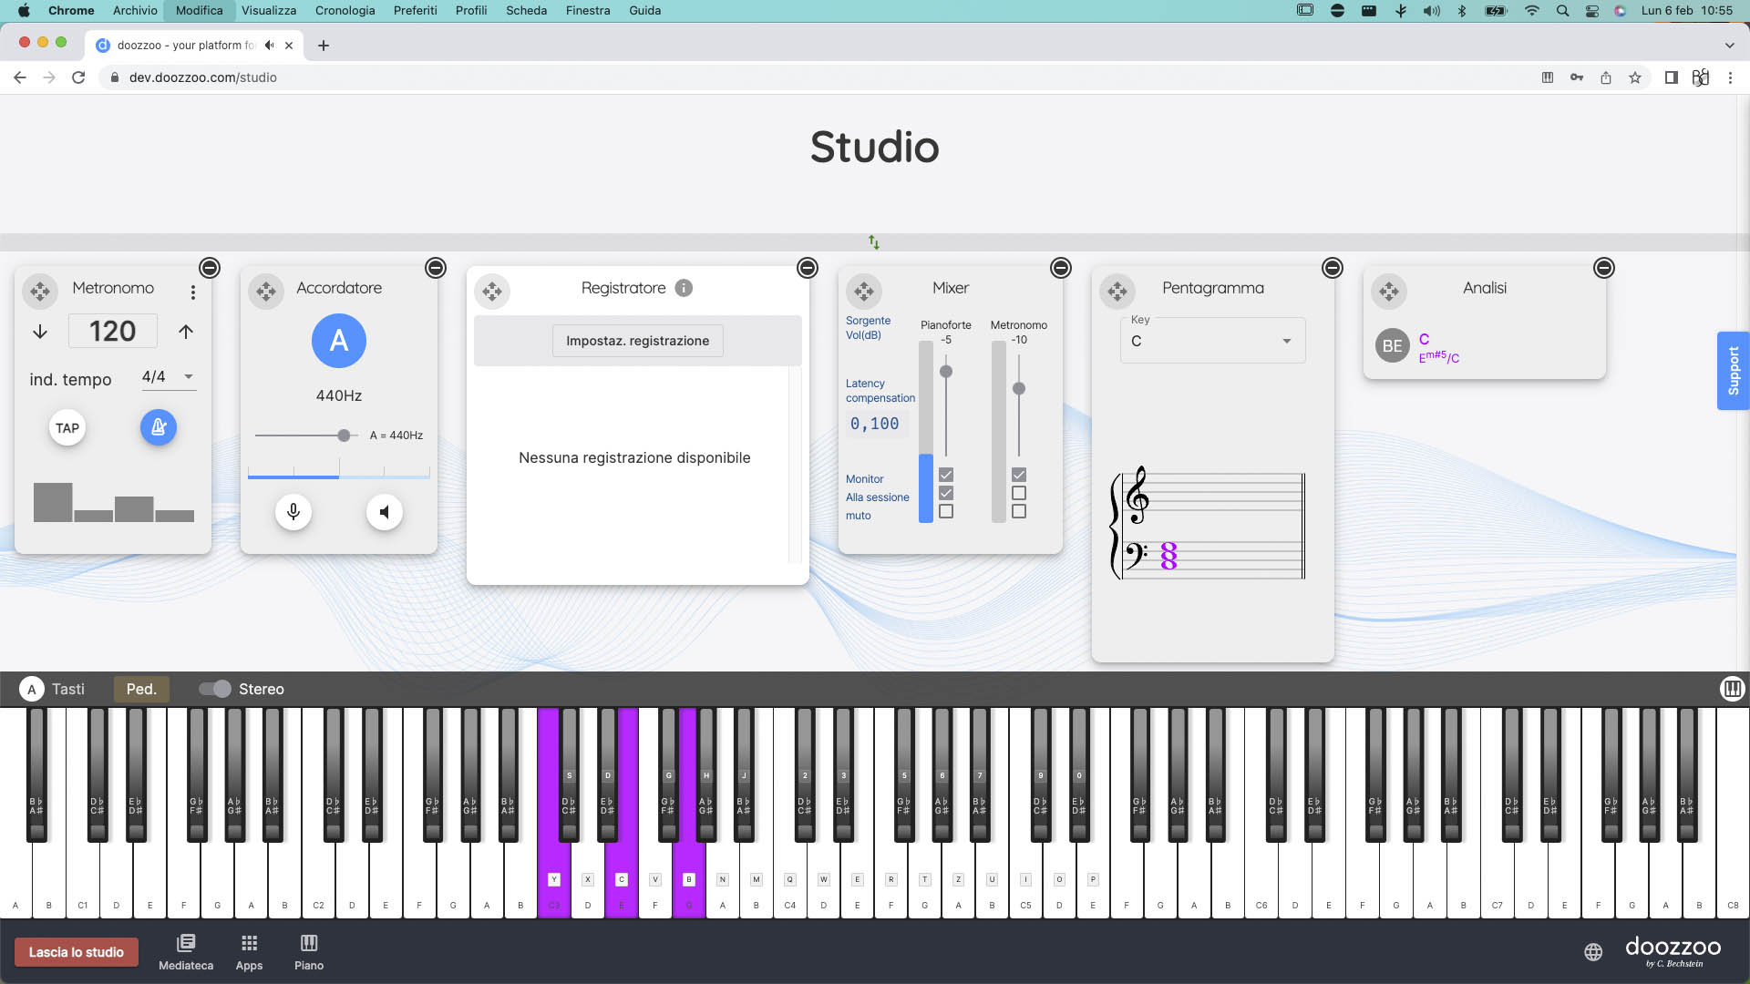Click the Registratore info icon
1750x984 pixels.
click(684, 288)
